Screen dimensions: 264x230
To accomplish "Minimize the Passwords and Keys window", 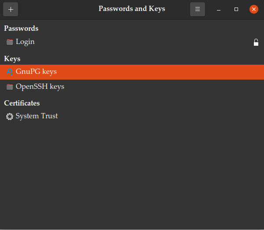I will click(x=219, y=9).
